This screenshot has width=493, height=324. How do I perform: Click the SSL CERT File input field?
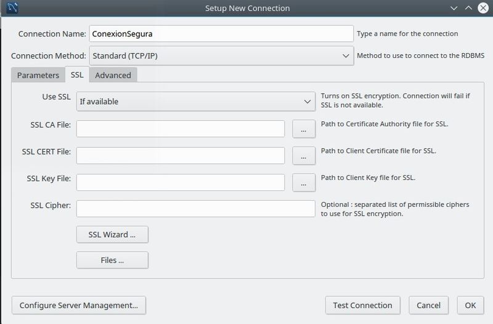(x=181, y=156)
